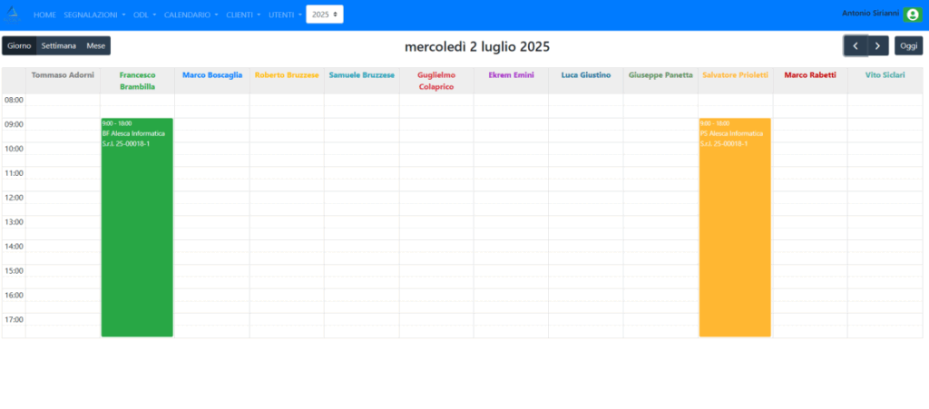This screenshot has height=409, width=929.
Task: Select the Vito Siclari column header
Action: click(885, 75)
